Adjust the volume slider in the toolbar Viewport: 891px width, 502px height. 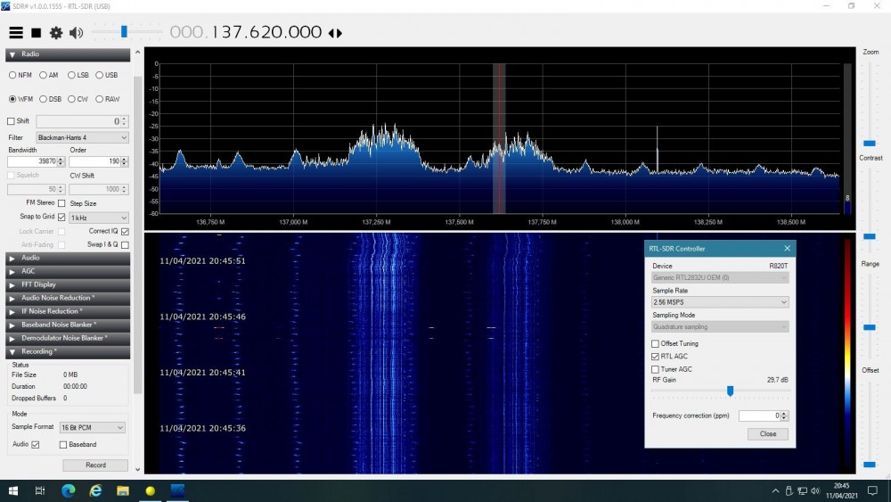click(124, 32)
